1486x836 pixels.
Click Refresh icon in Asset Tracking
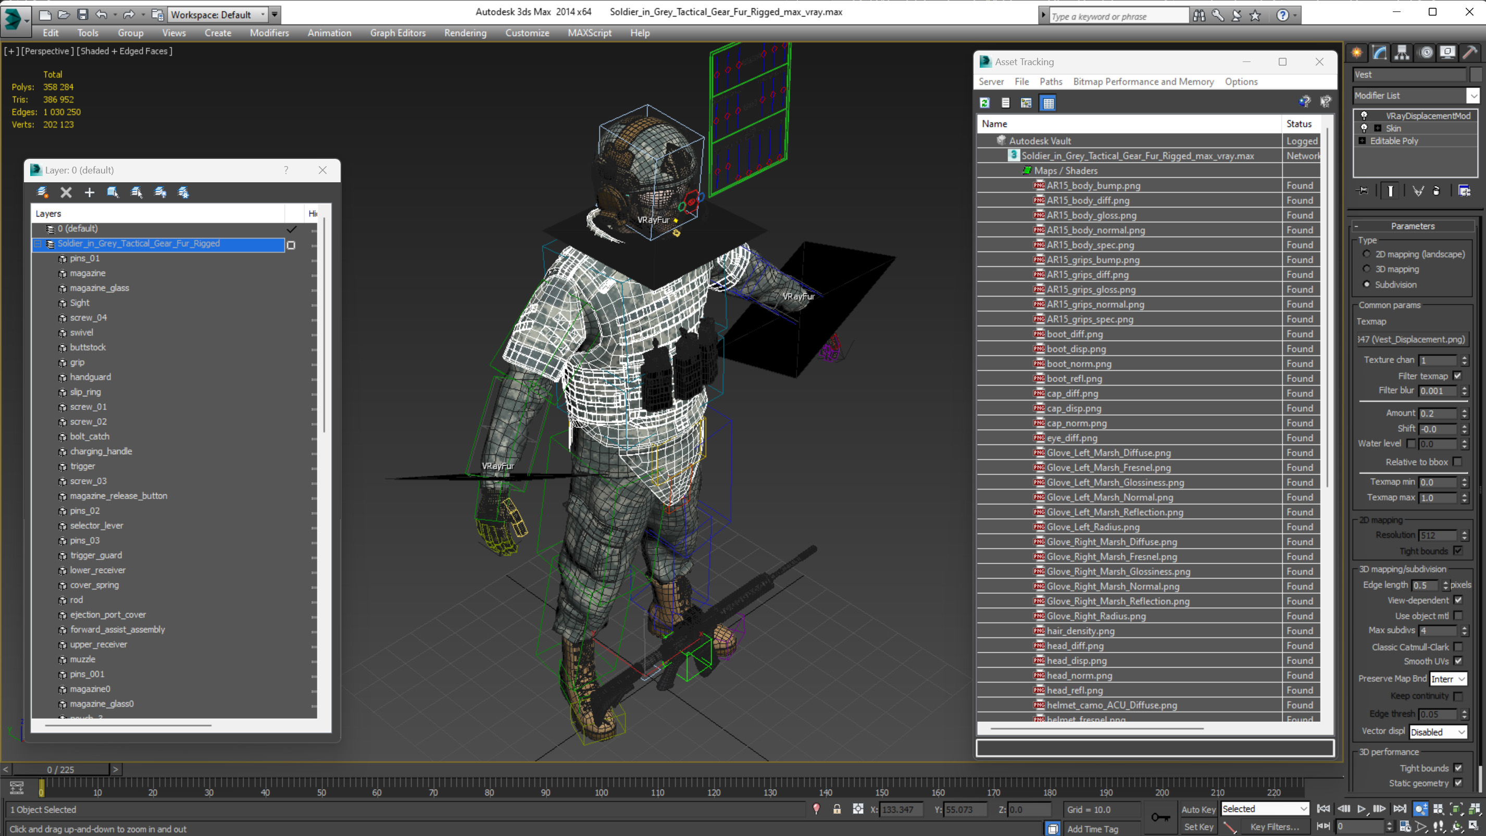(x=985, y=103)
